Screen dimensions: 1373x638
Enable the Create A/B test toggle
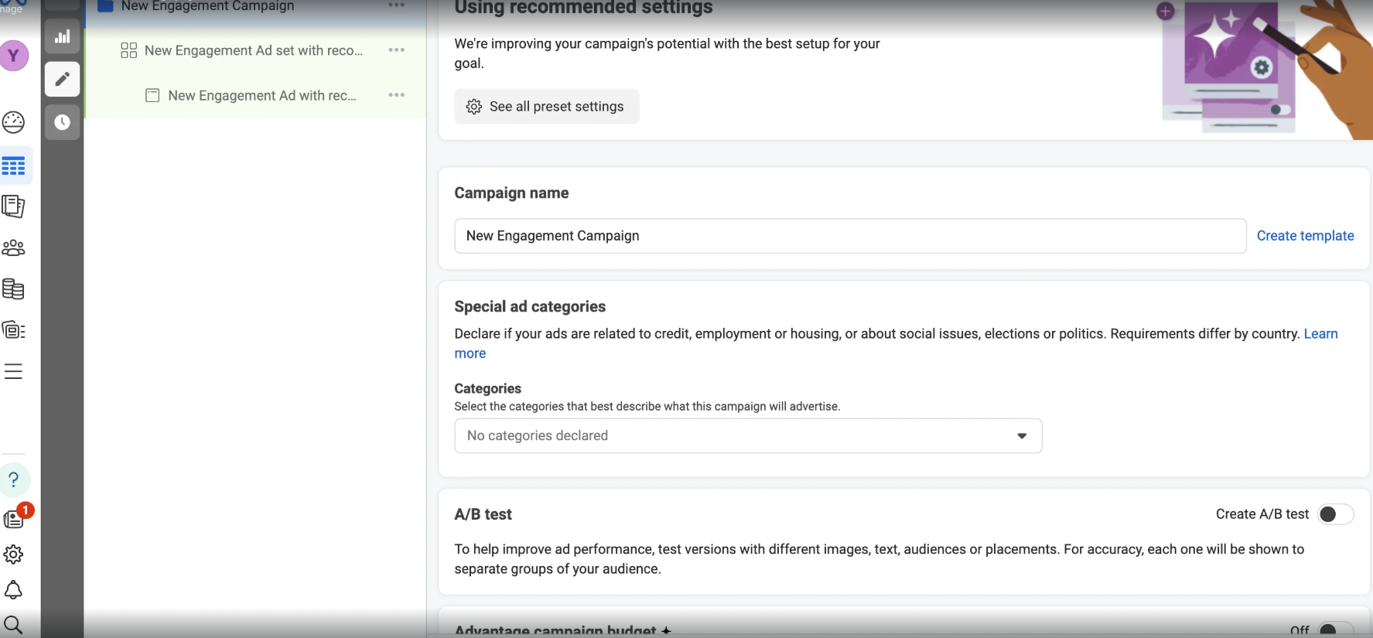1335,514
